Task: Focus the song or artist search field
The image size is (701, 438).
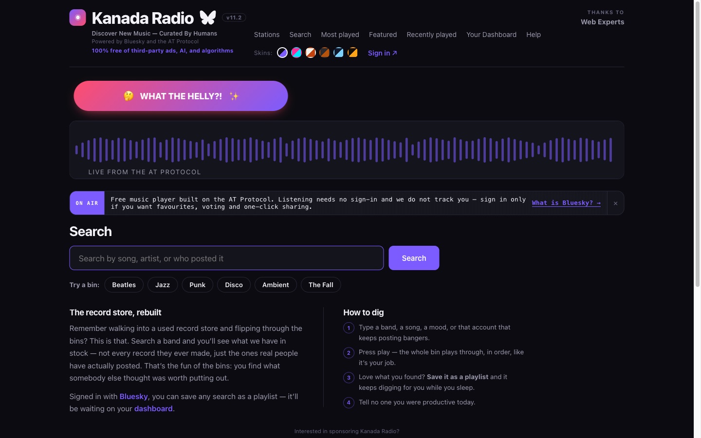Action: click(x=226, y=258)
